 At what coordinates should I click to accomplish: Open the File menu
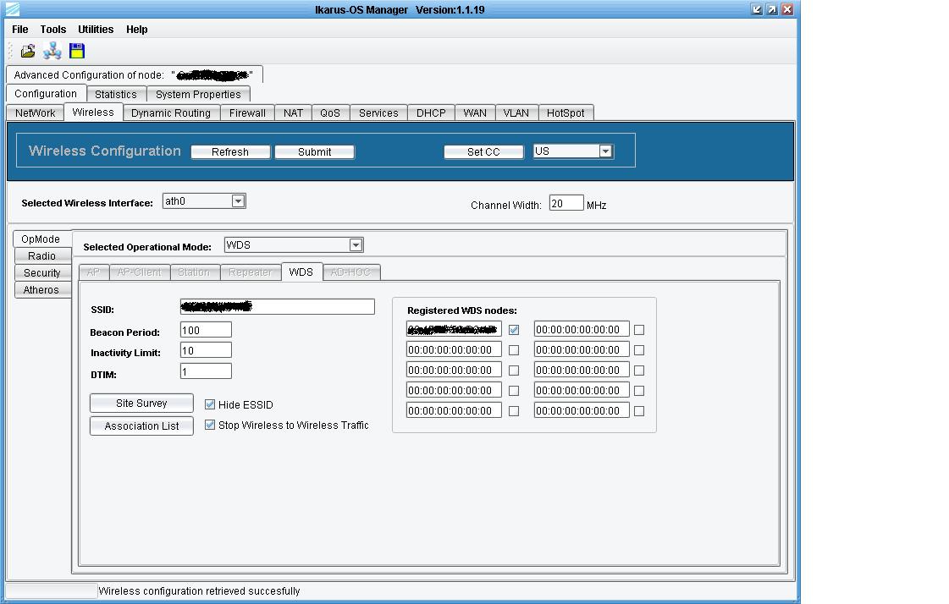coord(20,29)
